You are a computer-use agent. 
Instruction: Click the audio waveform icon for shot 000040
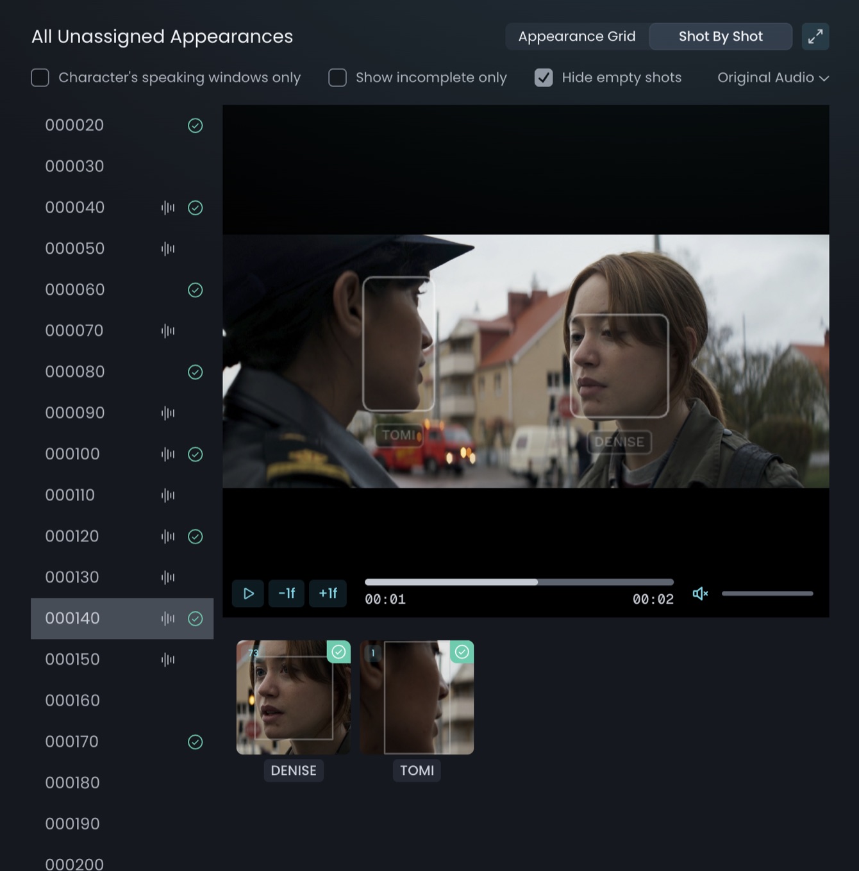coord(168,208)
